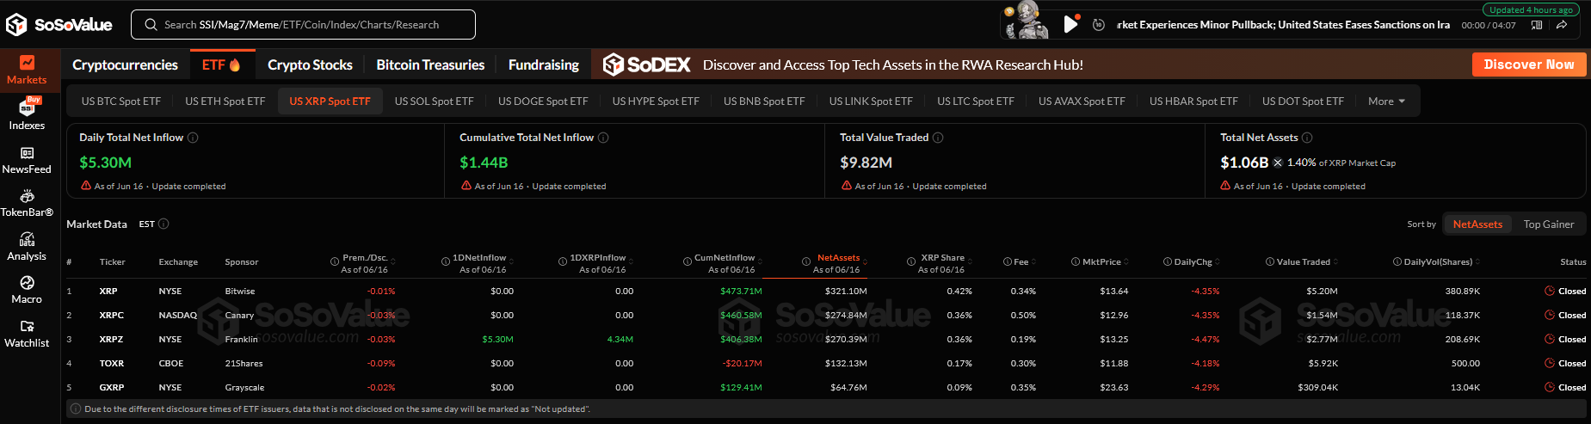This screenshot has height=424, width=1591.
Task: Click the Updated 4 hours ago badge
Action: click(x=1530, y=9)
